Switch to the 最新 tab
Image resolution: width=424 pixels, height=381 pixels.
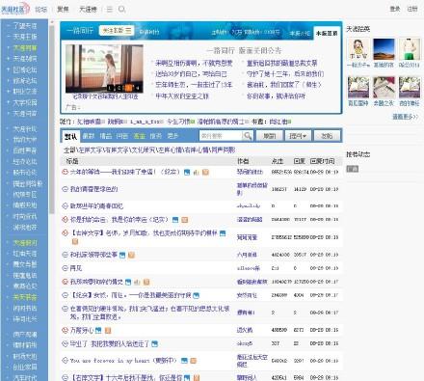[x=89, y=136]
